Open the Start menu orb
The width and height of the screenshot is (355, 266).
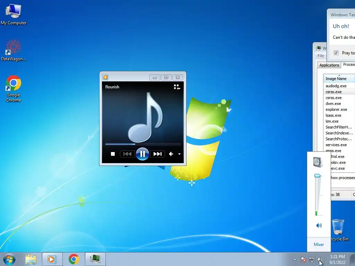(9, 259)
